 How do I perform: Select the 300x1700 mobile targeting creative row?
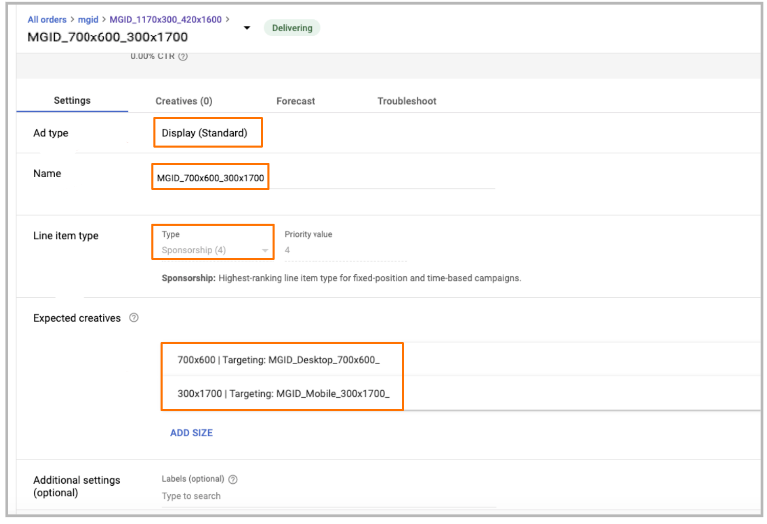(x=283, y=394)
